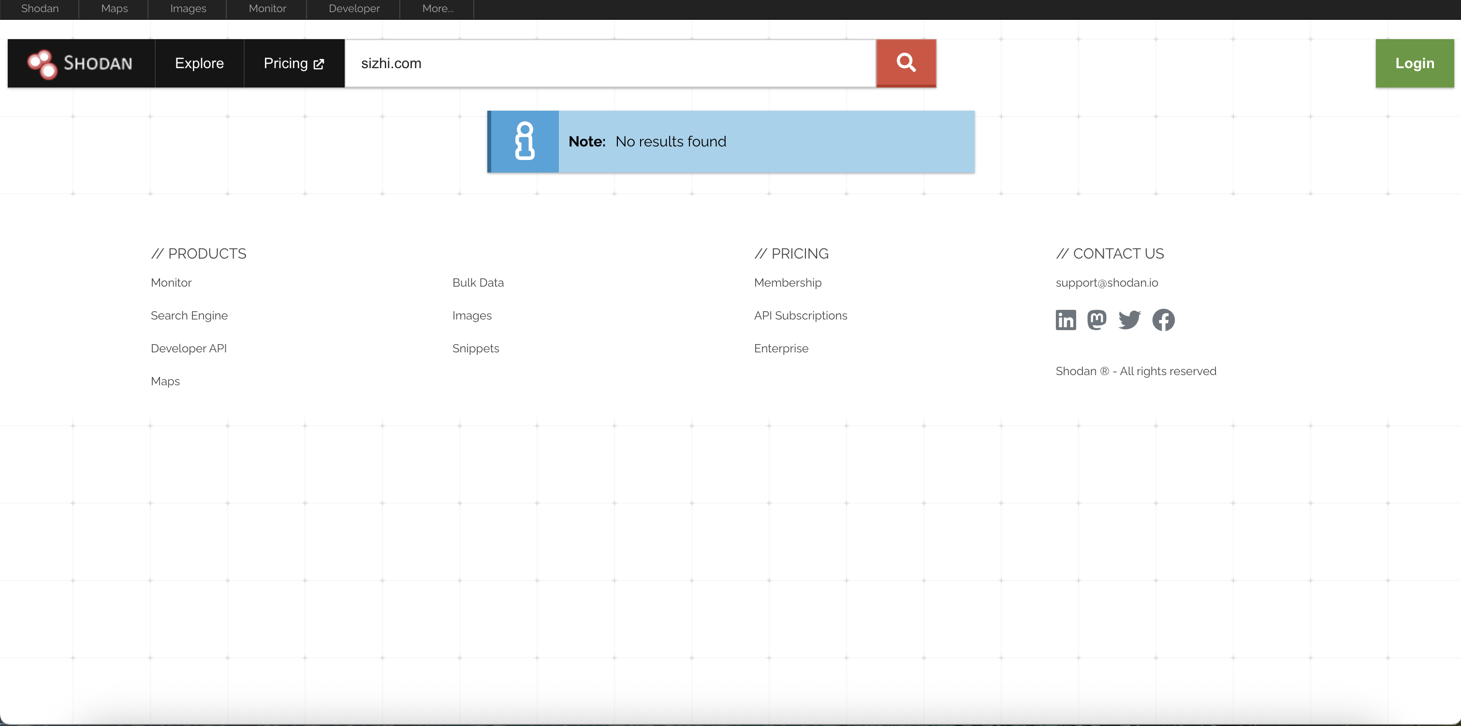Click the info icon in the note banner
Viewport: 1461px width, 726px height.
click(x=524, y=141)
